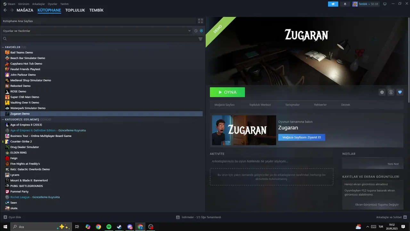The width and height of the screenshot is (410, 231).
Task: Open the Arkadaşlar menu
Action: click(x=38, y=4)
